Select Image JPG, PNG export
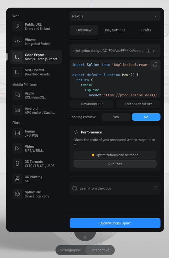The image size is (169, 258). point(36,133)
